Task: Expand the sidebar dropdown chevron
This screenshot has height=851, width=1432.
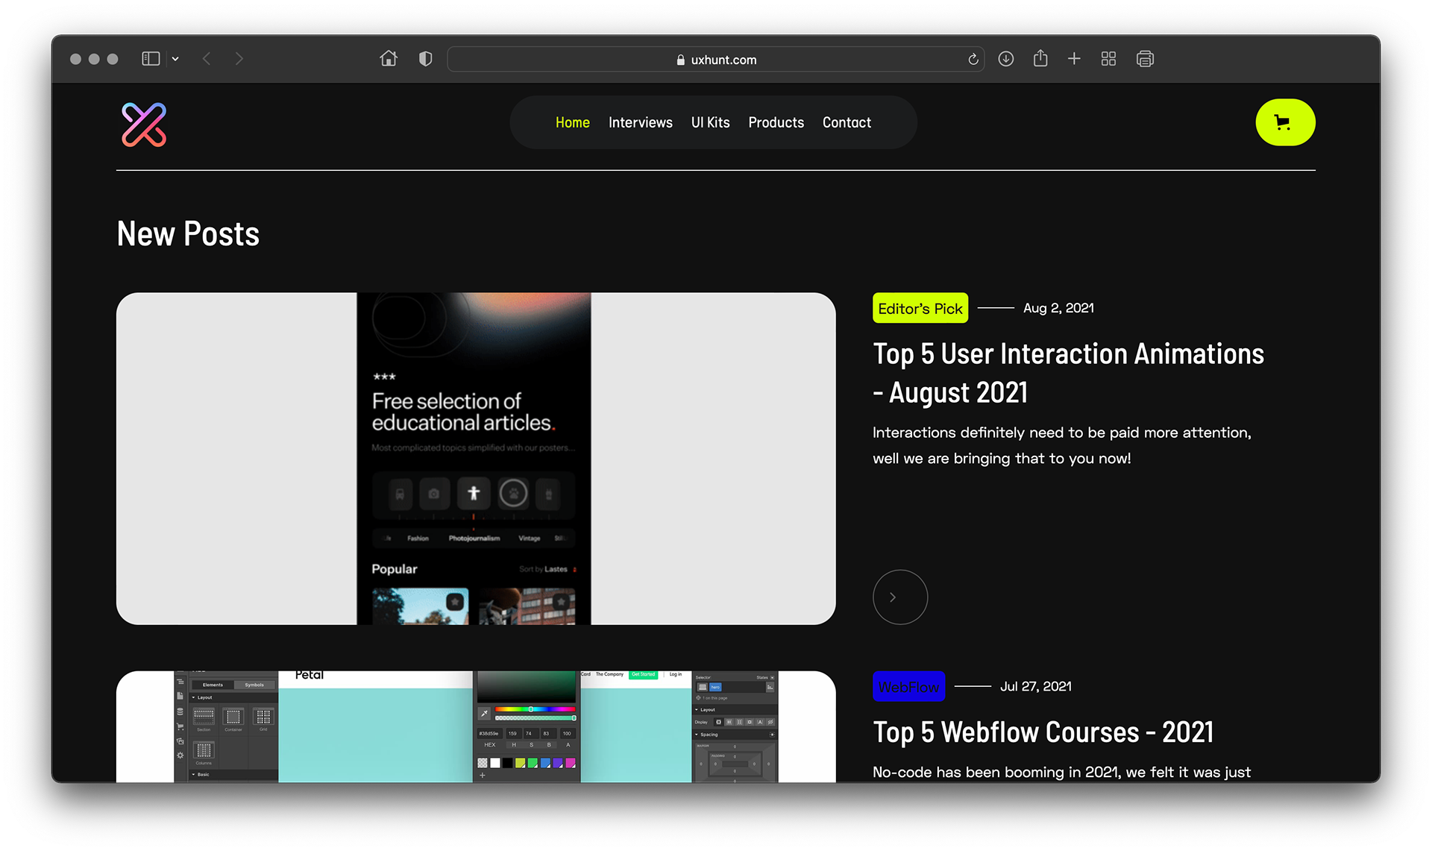Action: pyautogui.click(x=175, y=59)
